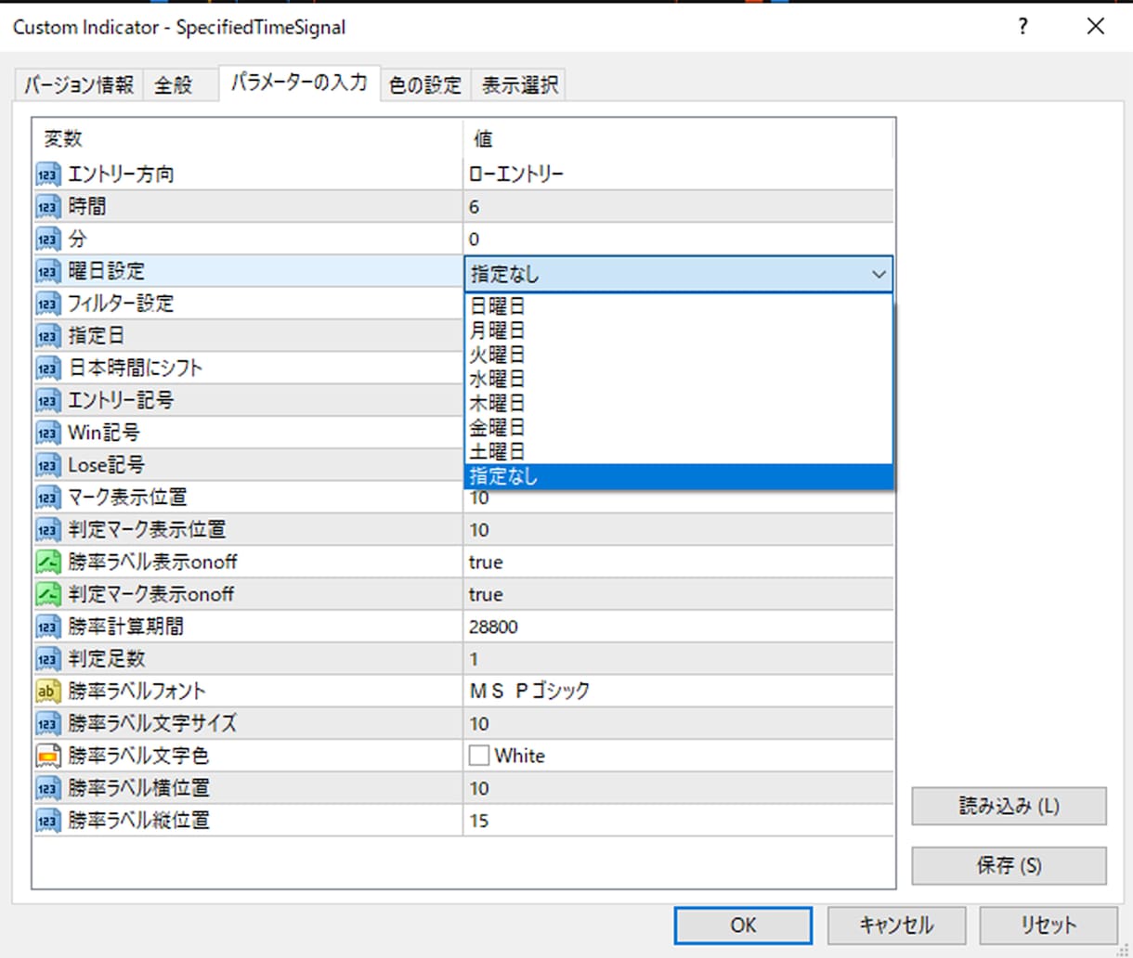Click the 勝率ラベル縦位置 value showing 15
Image resolution: width=1133 pixels, height=958 pixels.
pyautogui.click(x=678, y=821)
